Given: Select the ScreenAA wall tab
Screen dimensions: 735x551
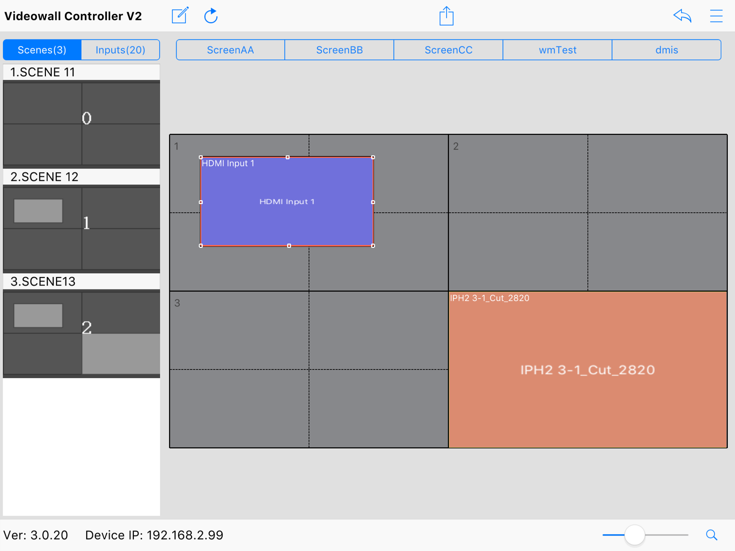Looking at the screenshot, I should 230,50.
